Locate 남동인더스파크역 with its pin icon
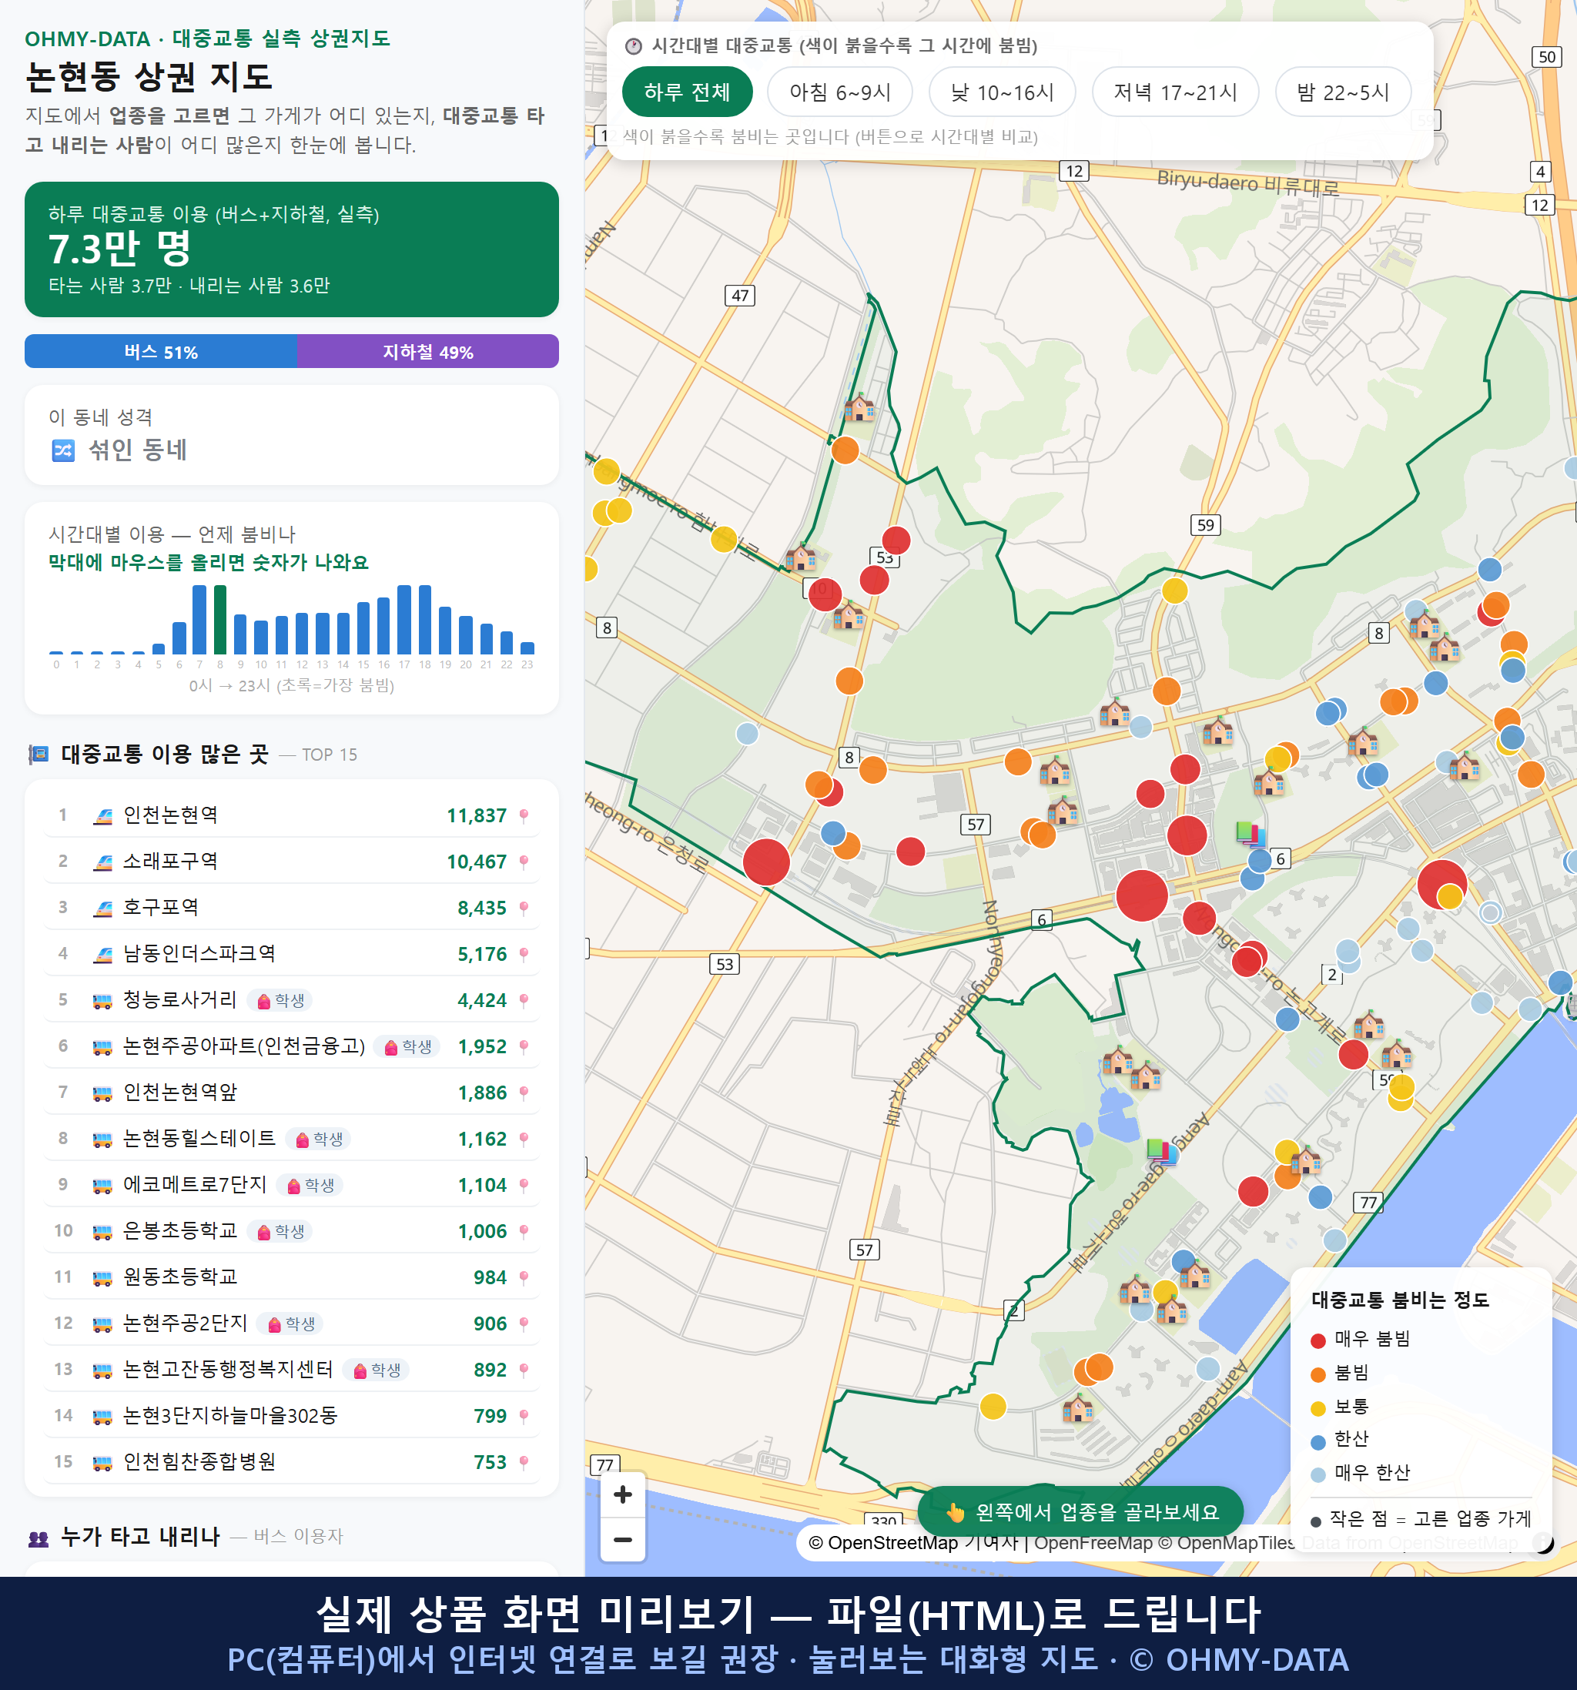Viewport: 1577px width, 1690px height. click(524, 955)
